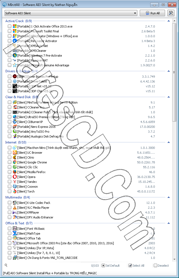This screenshot has height=278, width=179.
Task: Click the Google Chrome icon
Action: 15,162
